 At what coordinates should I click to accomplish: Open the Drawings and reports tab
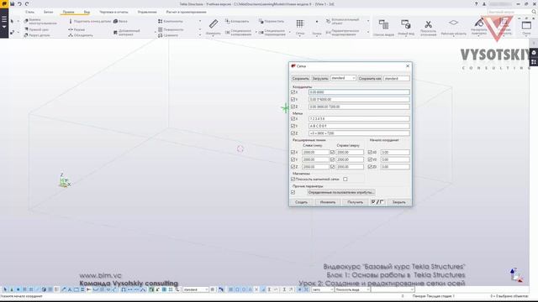click(x=113, y=12)
